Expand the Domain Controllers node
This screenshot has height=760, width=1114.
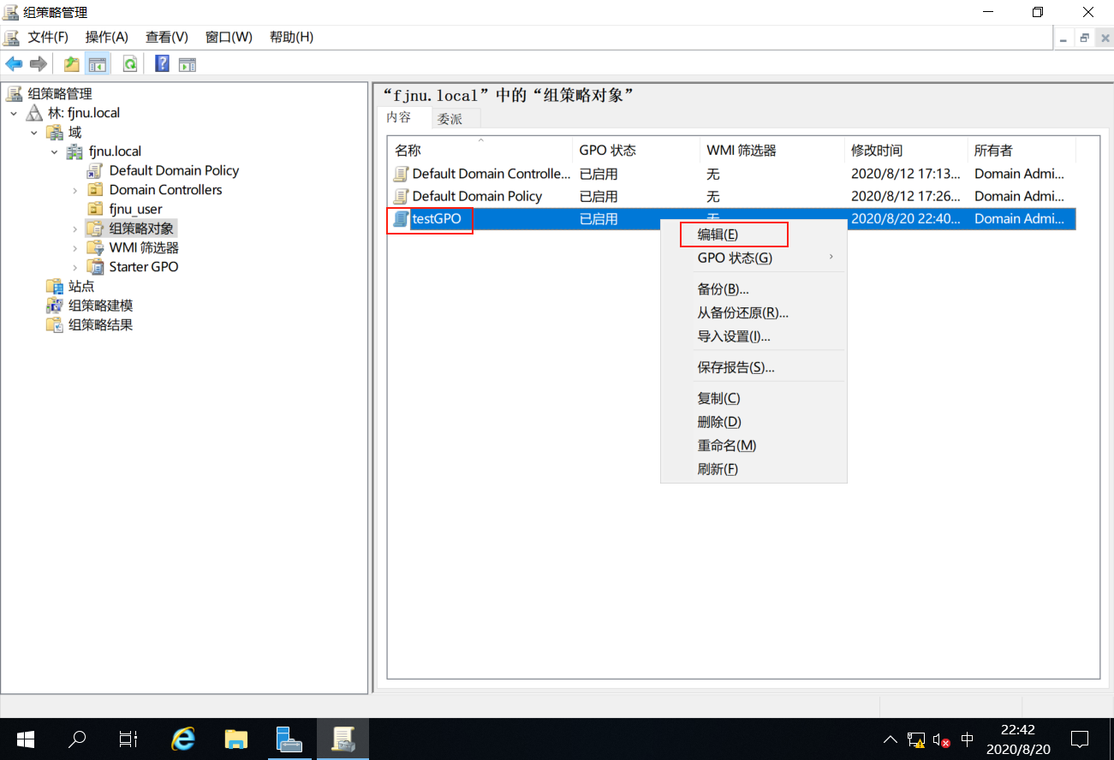pos(75,190)
